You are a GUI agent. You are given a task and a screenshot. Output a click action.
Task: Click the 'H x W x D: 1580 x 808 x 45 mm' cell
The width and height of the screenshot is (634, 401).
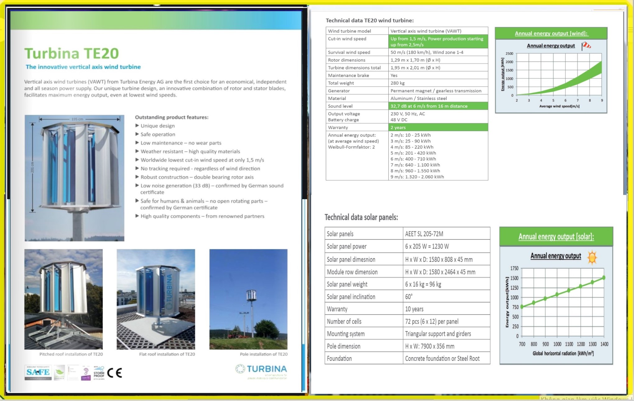coord(447,259)
